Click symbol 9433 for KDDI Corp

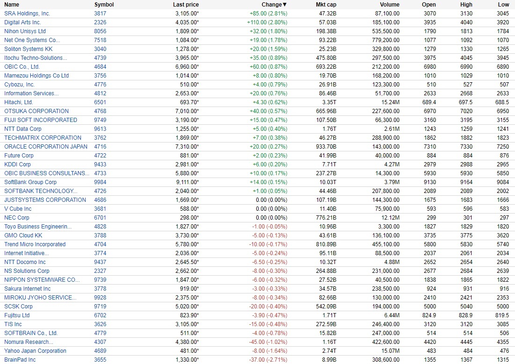pos(100,164)
